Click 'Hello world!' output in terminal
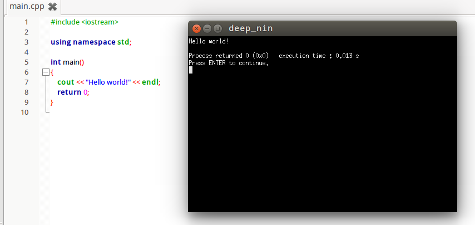 point(209,41)
